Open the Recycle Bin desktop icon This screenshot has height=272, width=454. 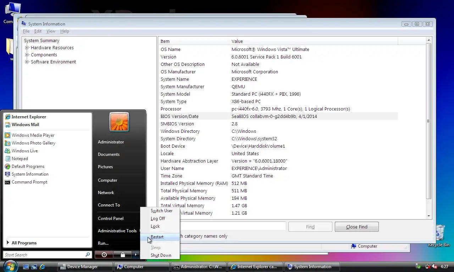(x=439, y=236)
